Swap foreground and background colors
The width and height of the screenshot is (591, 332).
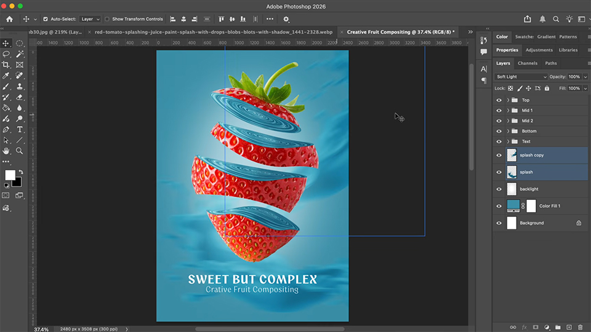tap(20, 172)
